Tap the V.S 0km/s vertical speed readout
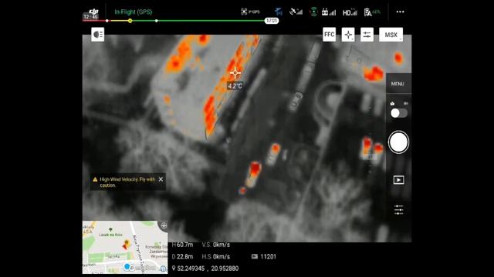The image size is (494, 277). pos(216,245)
